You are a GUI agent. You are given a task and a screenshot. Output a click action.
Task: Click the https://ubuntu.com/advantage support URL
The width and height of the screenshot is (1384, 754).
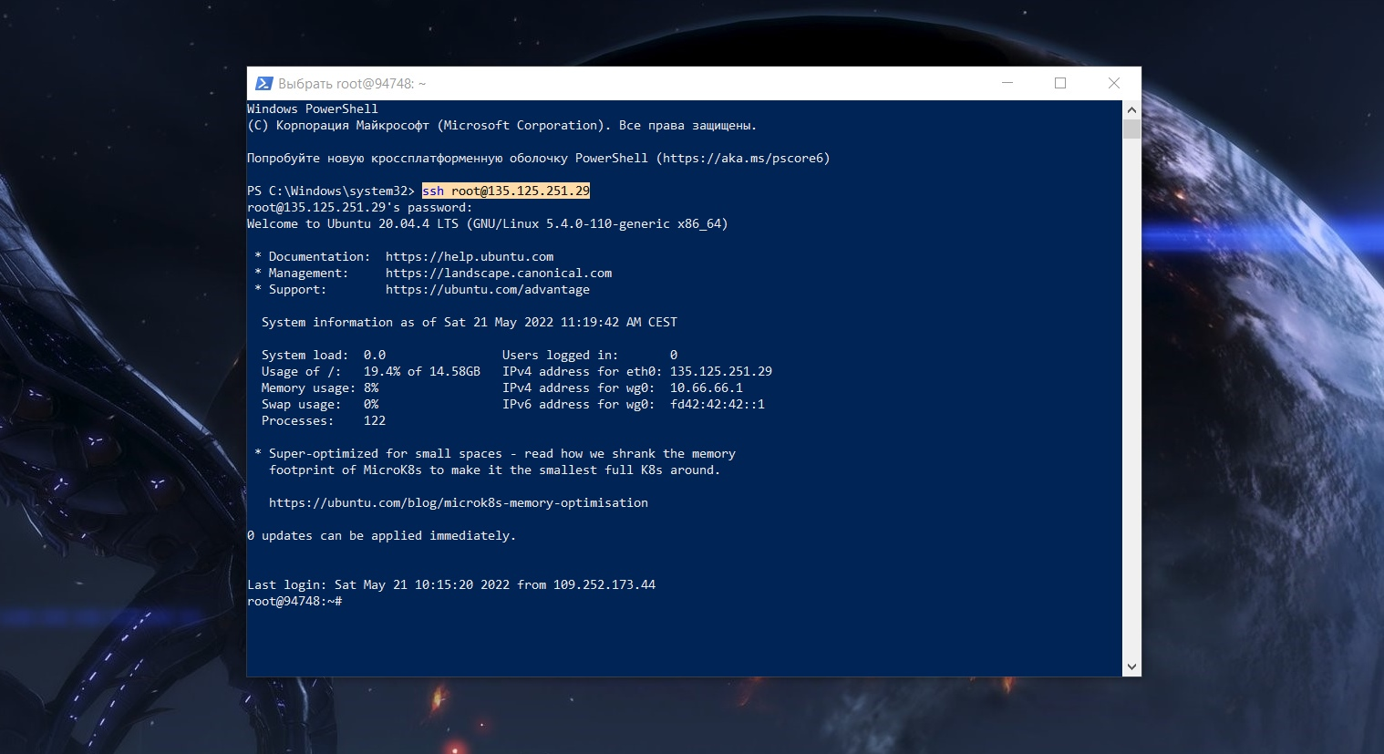[x=488, y=289]
